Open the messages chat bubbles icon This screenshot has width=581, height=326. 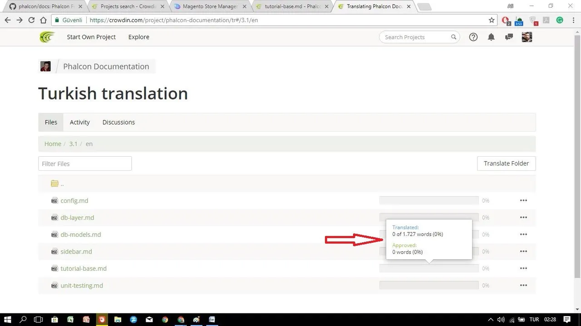click(509, 37)
